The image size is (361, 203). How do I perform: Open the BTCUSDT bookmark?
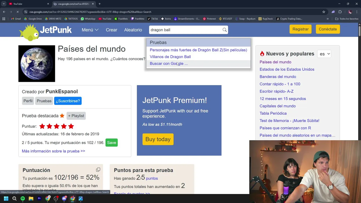(225, 19)
